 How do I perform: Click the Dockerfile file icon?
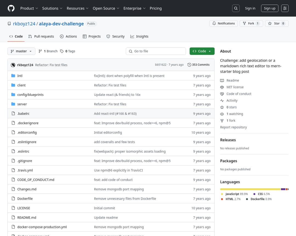click(x=13, y=198)
